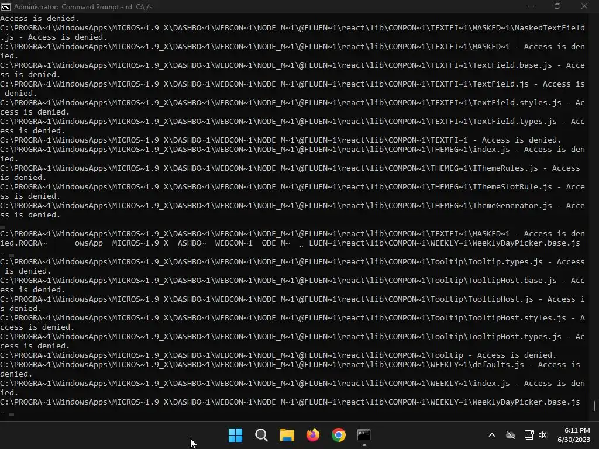Click the IThemeRules.js path line
The height and width of the screenshot is (449, 599).
tap(290, 168)
